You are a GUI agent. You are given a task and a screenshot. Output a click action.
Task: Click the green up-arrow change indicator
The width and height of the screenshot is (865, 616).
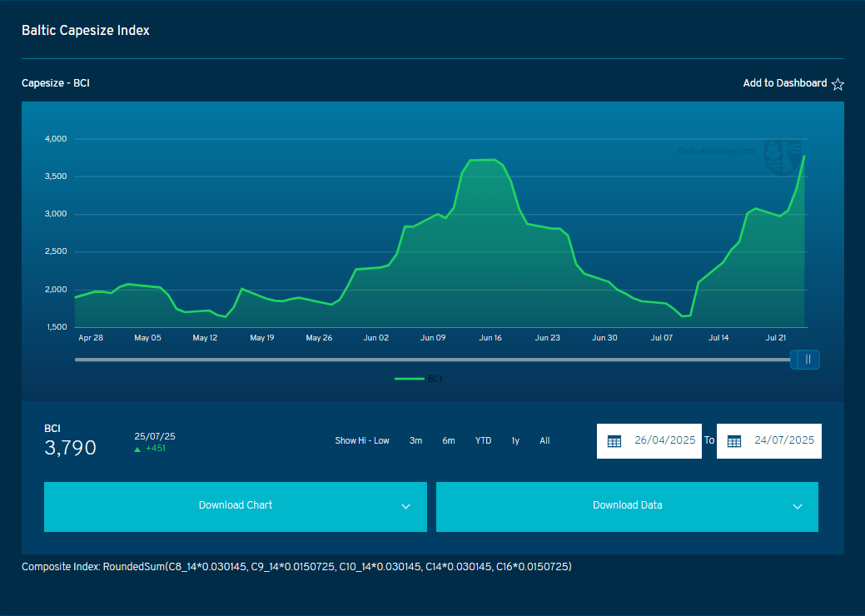[x=137, y=449]
